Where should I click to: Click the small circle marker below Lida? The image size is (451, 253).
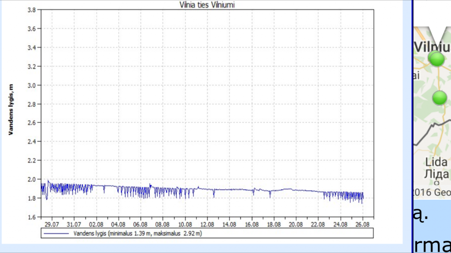436,182
